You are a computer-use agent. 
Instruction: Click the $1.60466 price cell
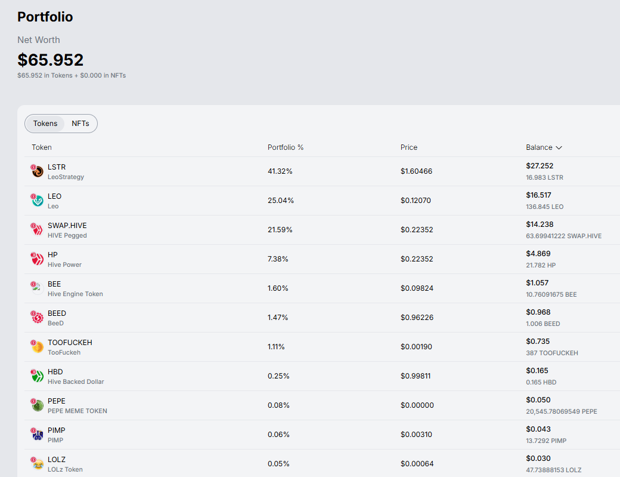tap(416, 171)
